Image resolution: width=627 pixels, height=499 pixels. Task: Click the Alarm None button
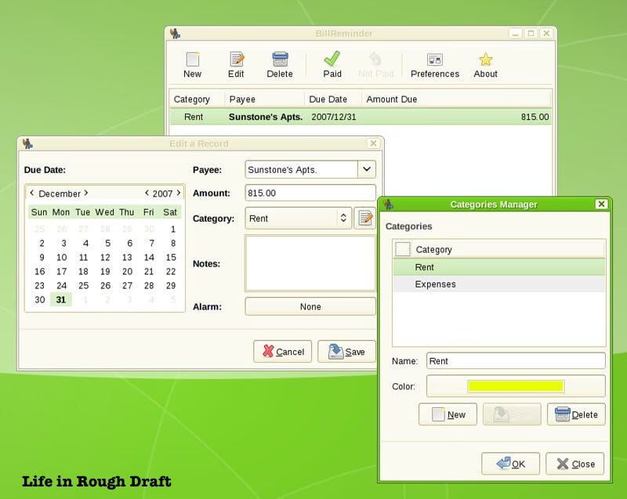[x=310, y=306]
